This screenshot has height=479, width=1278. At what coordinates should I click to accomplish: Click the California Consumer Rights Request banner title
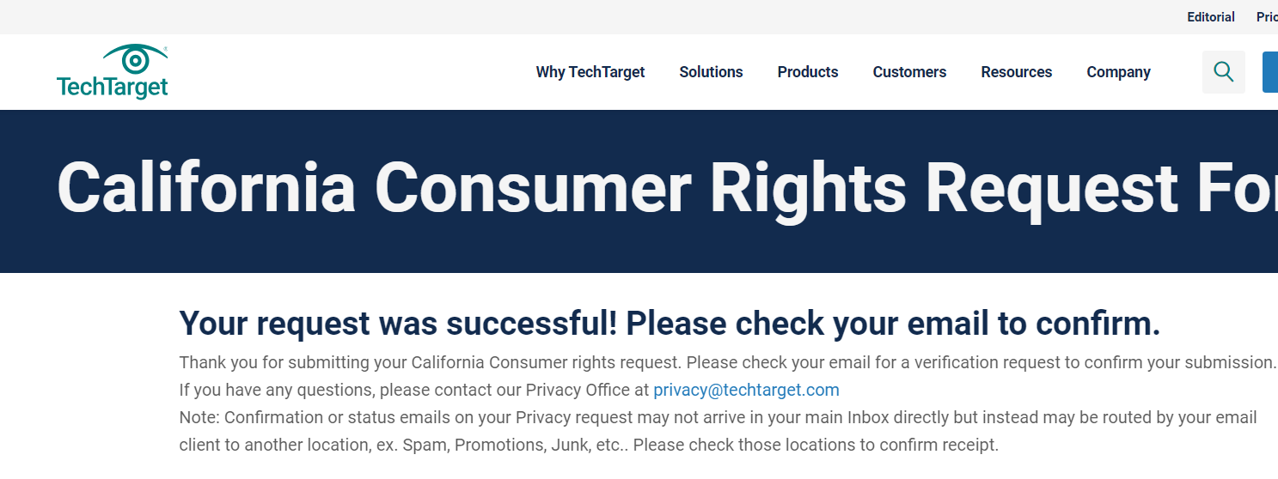[x=667, y=188]
